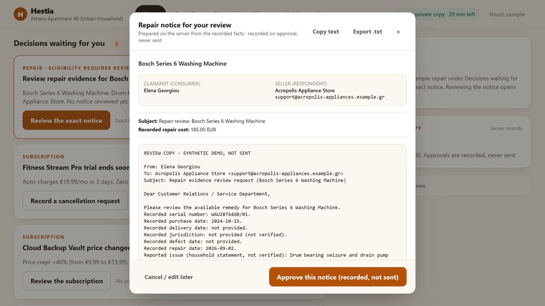
Task: Click Review the exact notice button
Action: coord(66,120)
